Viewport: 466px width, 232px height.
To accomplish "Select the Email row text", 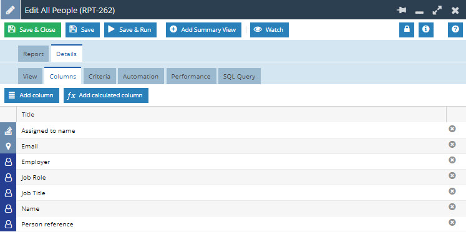I will (29, 146).
